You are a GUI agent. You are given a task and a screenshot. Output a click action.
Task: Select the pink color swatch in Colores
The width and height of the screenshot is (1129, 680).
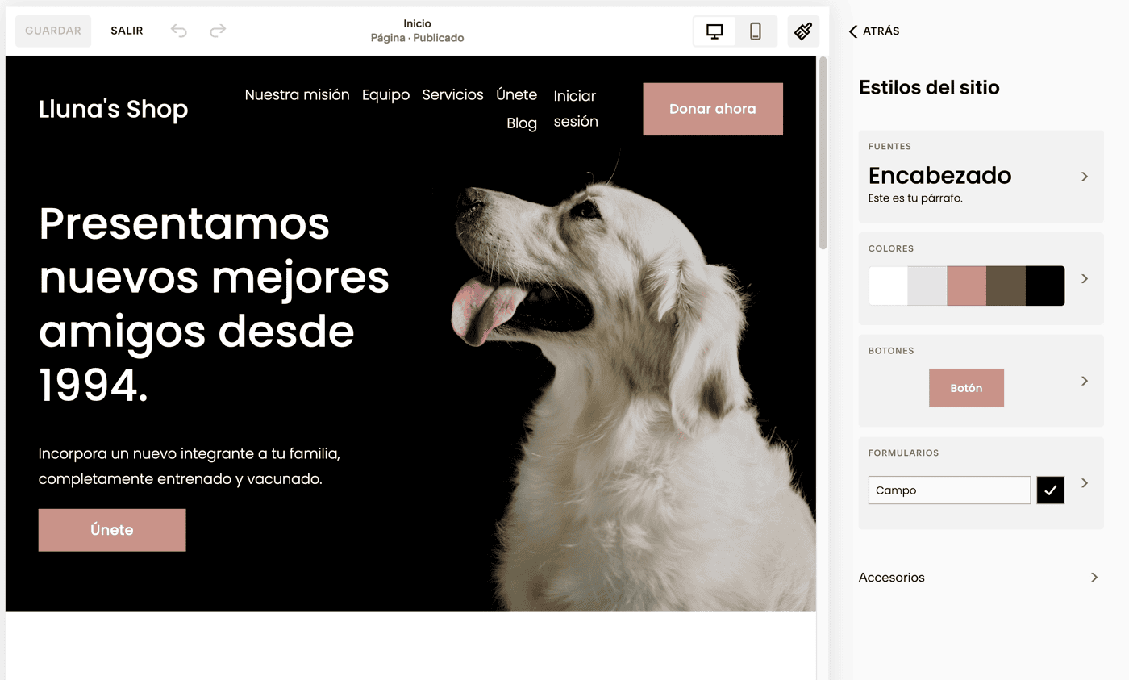[x=966, y=286]
